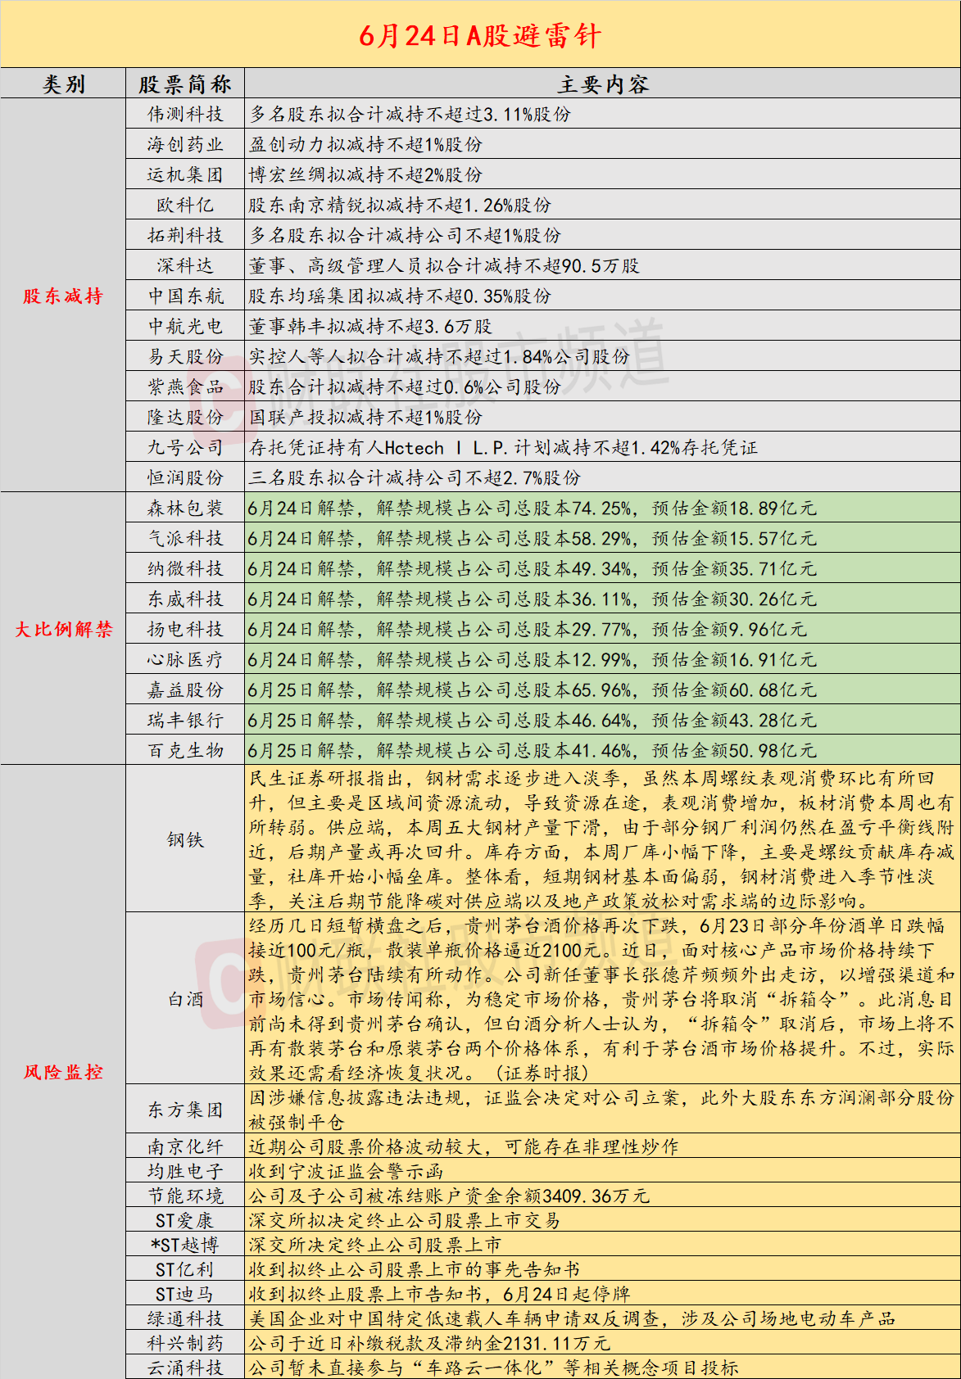Select the 类别 column header
961x1379 pixels.
pyautogui.click(x=63, y=84)
